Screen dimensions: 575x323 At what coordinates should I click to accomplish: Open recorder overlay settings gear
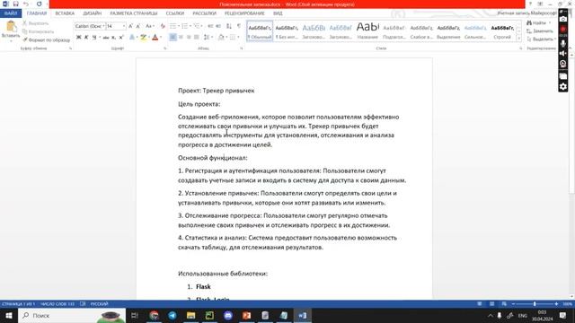pos(563,87)
